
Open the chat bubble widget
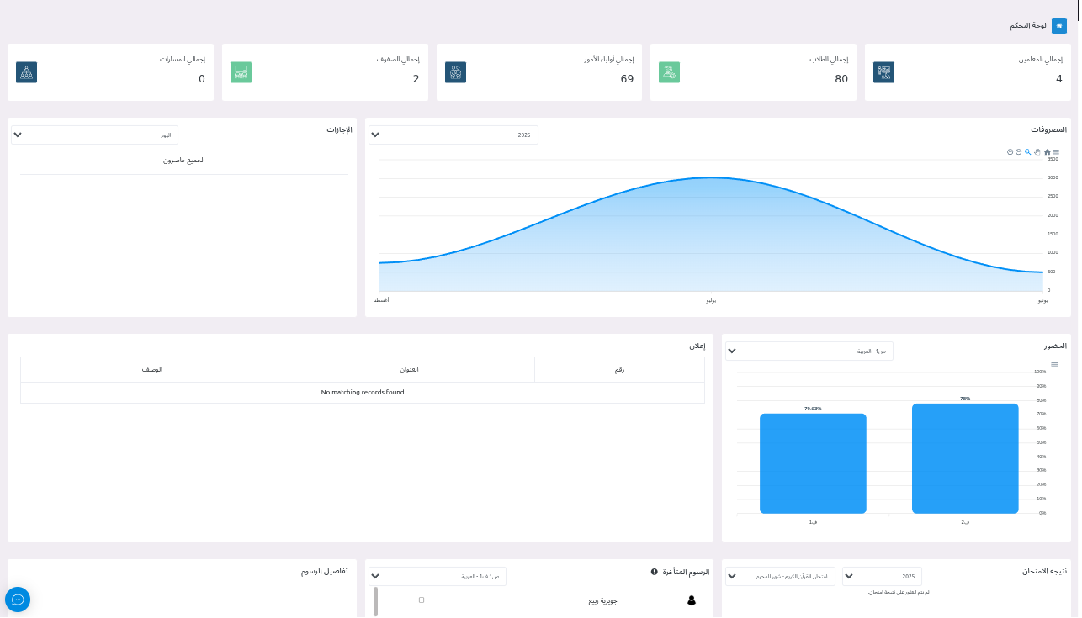click(x=18, y=600)
